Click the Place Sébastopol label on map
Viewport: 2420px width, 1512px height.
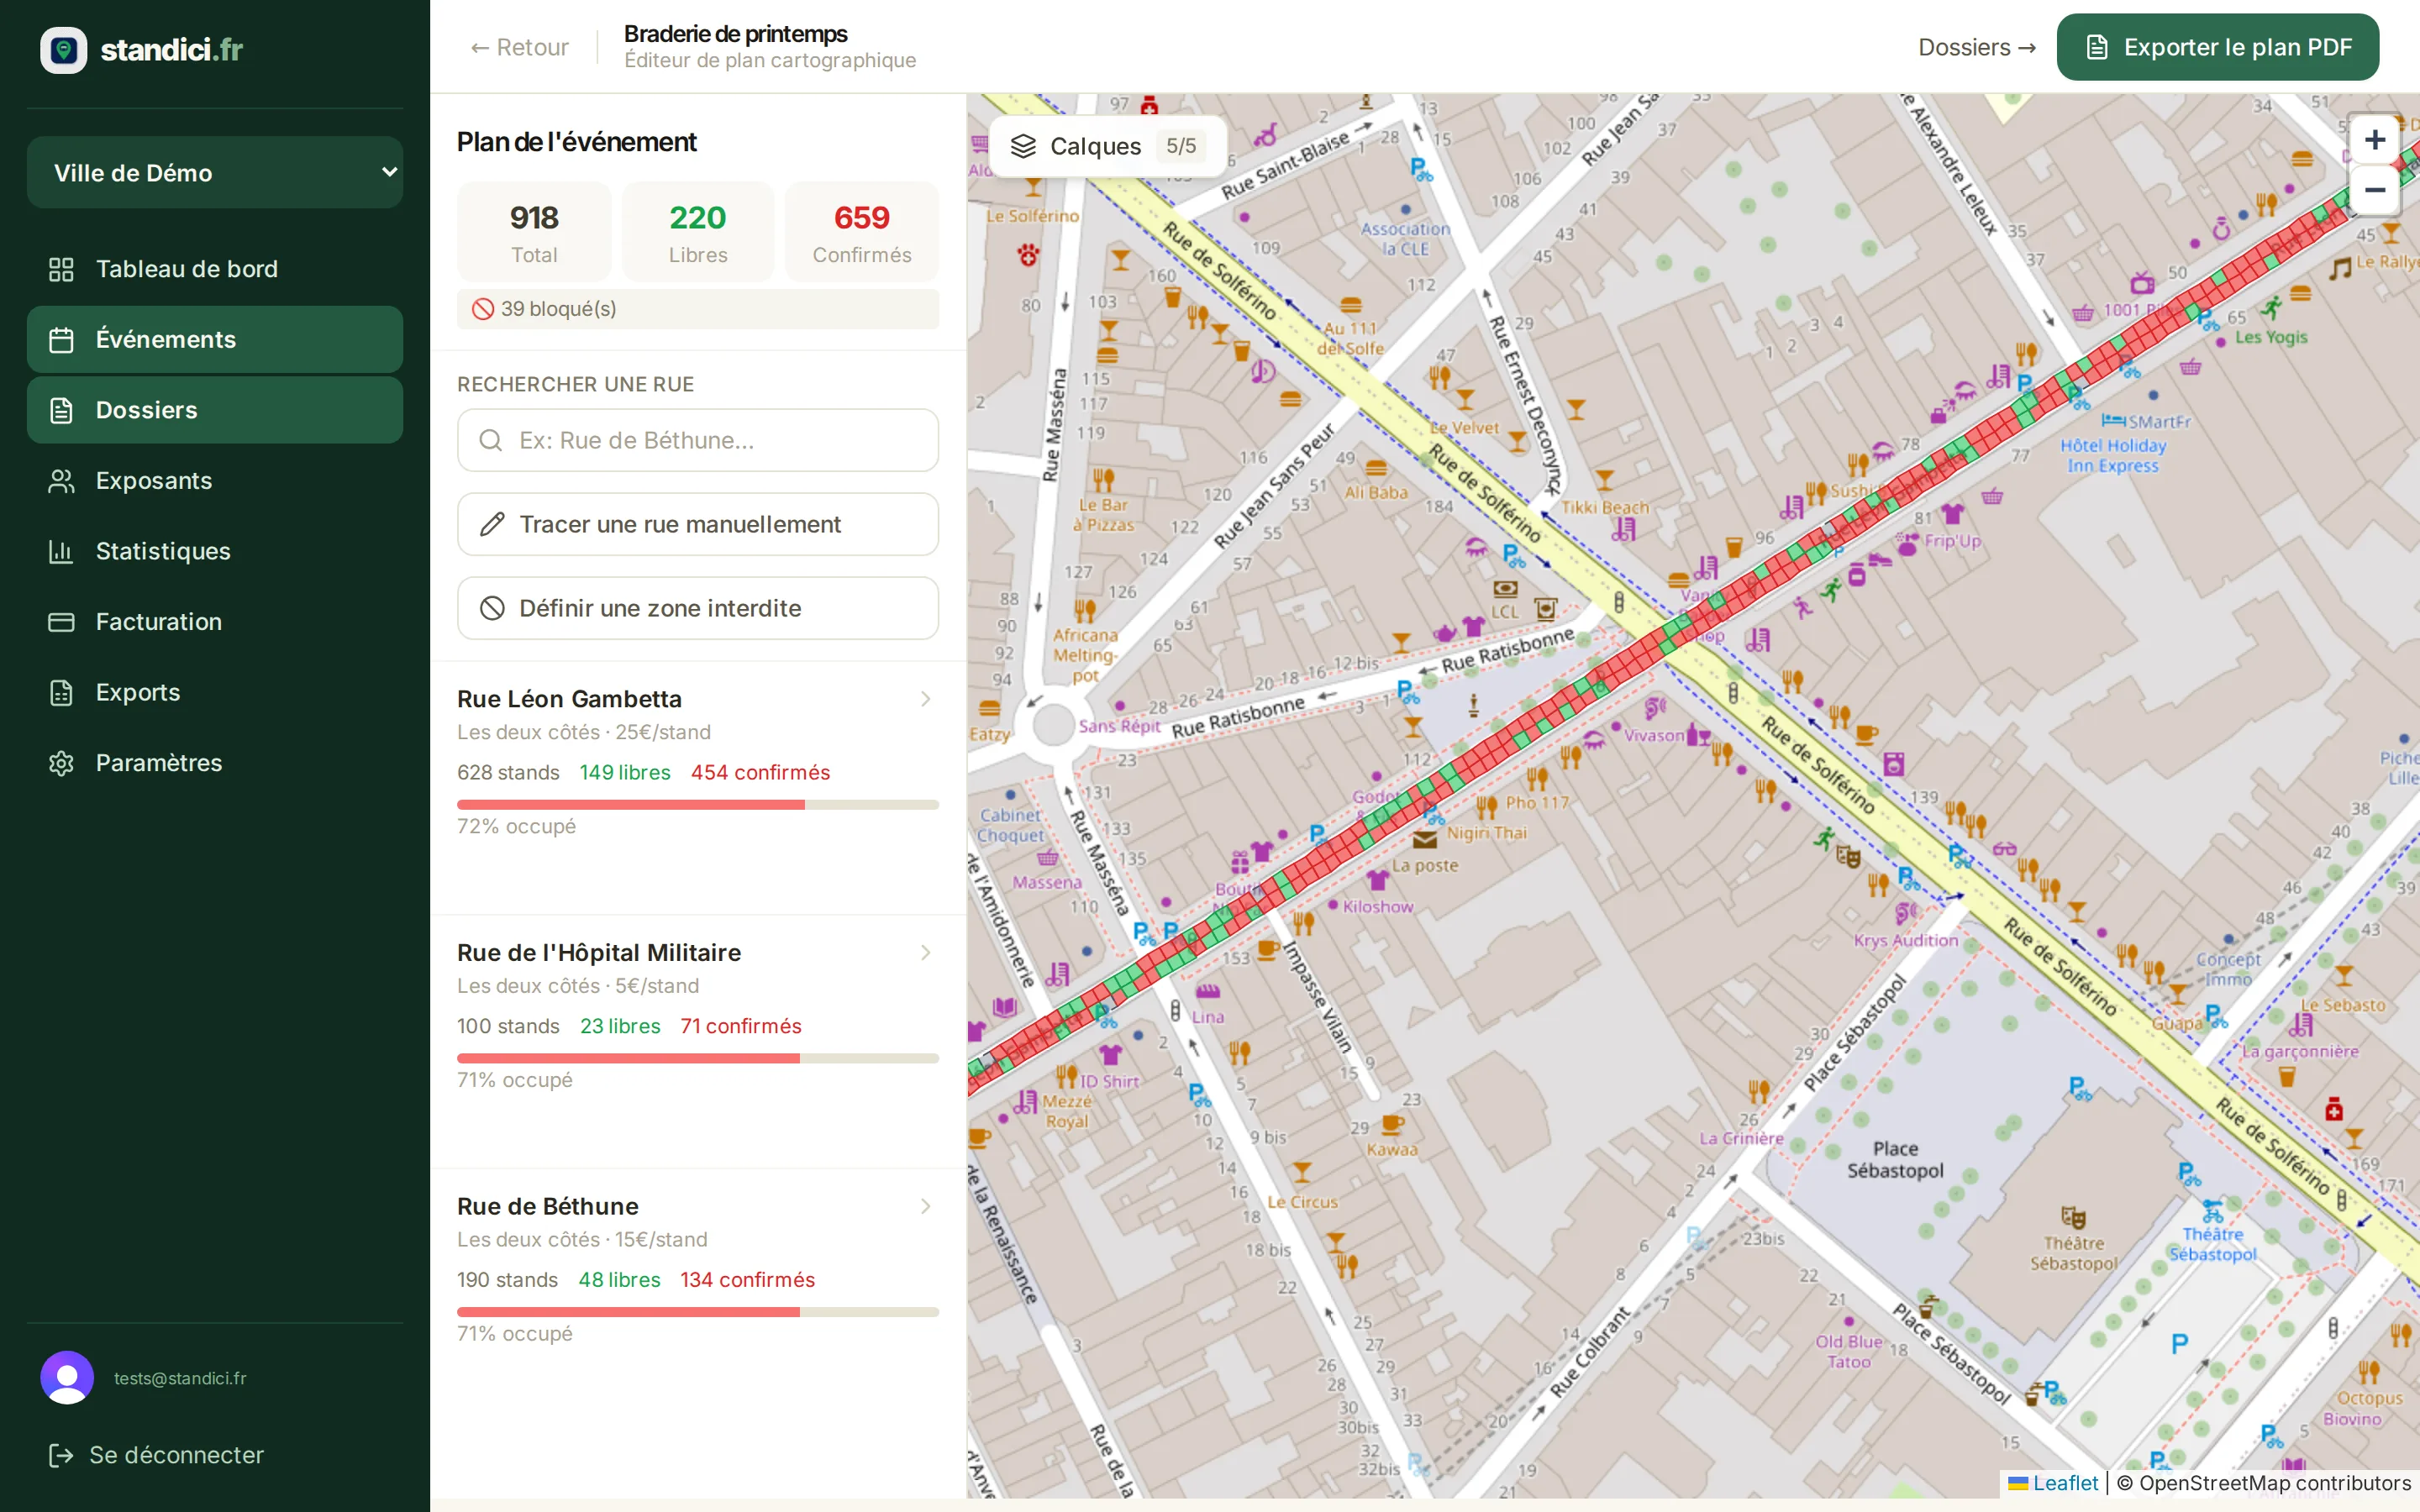tap(1895, 1160)
